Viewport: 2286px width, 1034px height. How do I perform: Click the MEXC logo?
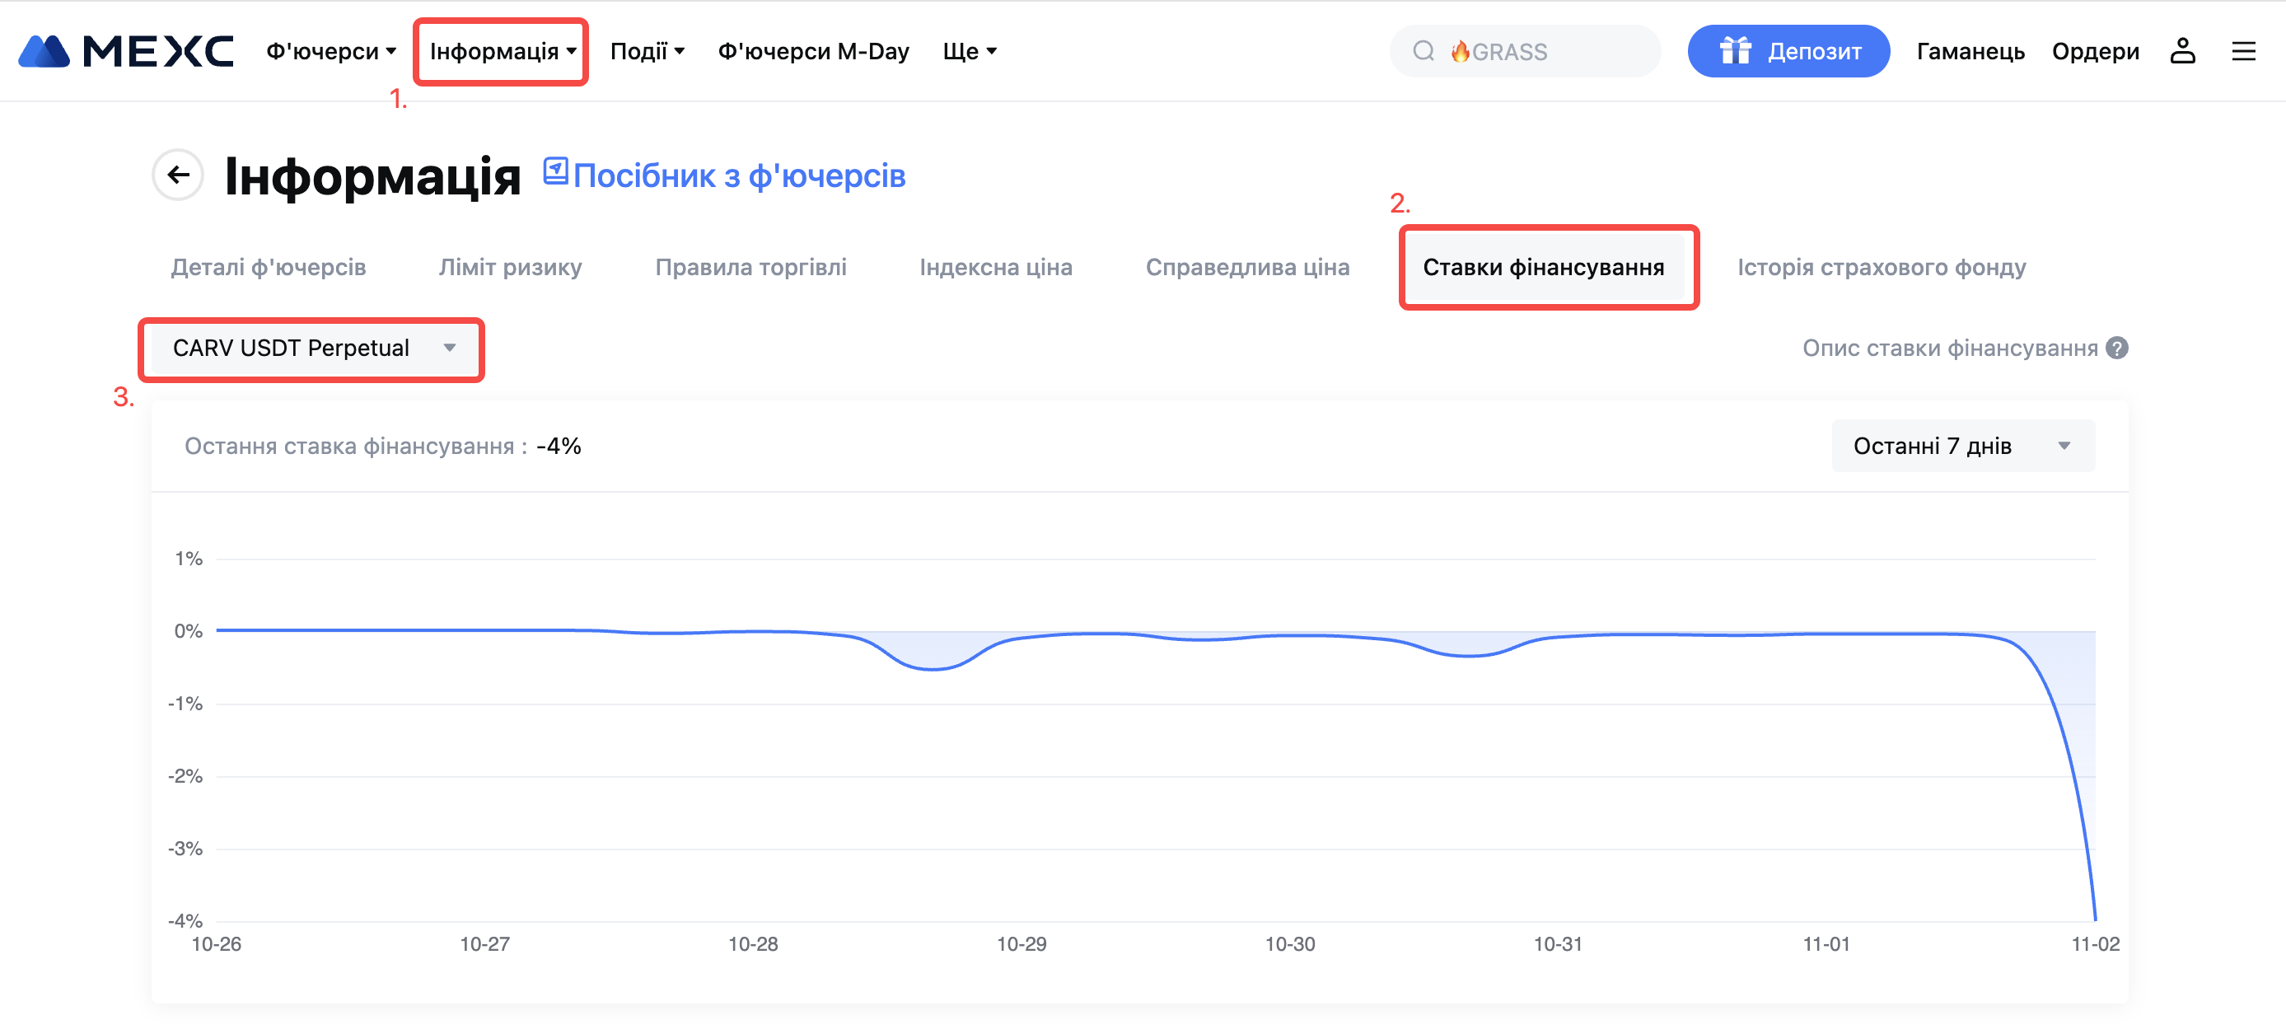click(x=126, y=51)
